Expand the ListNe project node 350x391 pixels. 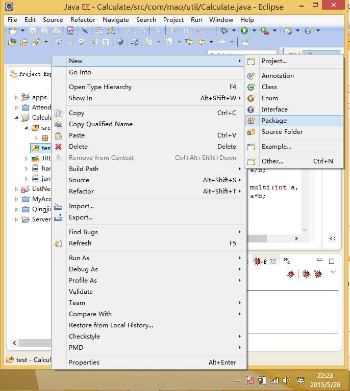(16, 189)
